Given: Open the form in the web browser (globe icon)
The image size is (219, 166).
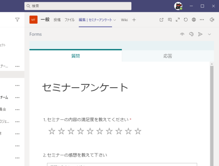Looking at the screenshot, I should click(194, 20).
